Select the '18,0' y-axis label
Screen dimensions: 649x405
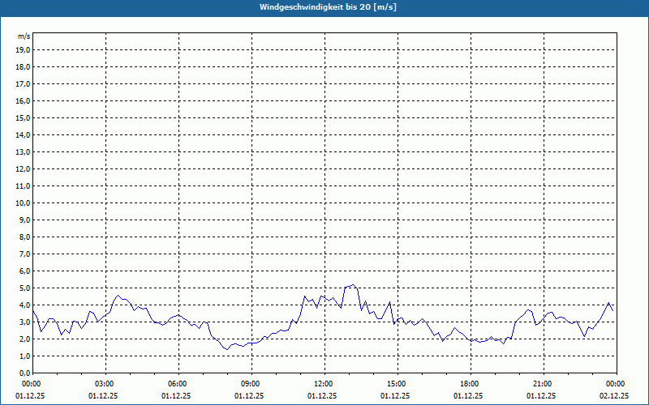tap(23, 67)
